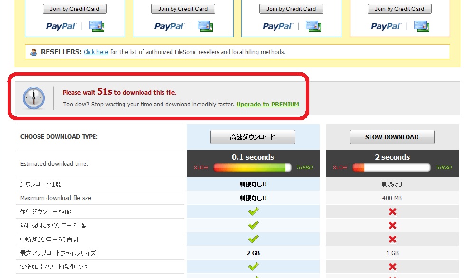Click red cross in 中断ダウンロードの再開 row
This screenshot has height=278, width=475.
[393, 240]
